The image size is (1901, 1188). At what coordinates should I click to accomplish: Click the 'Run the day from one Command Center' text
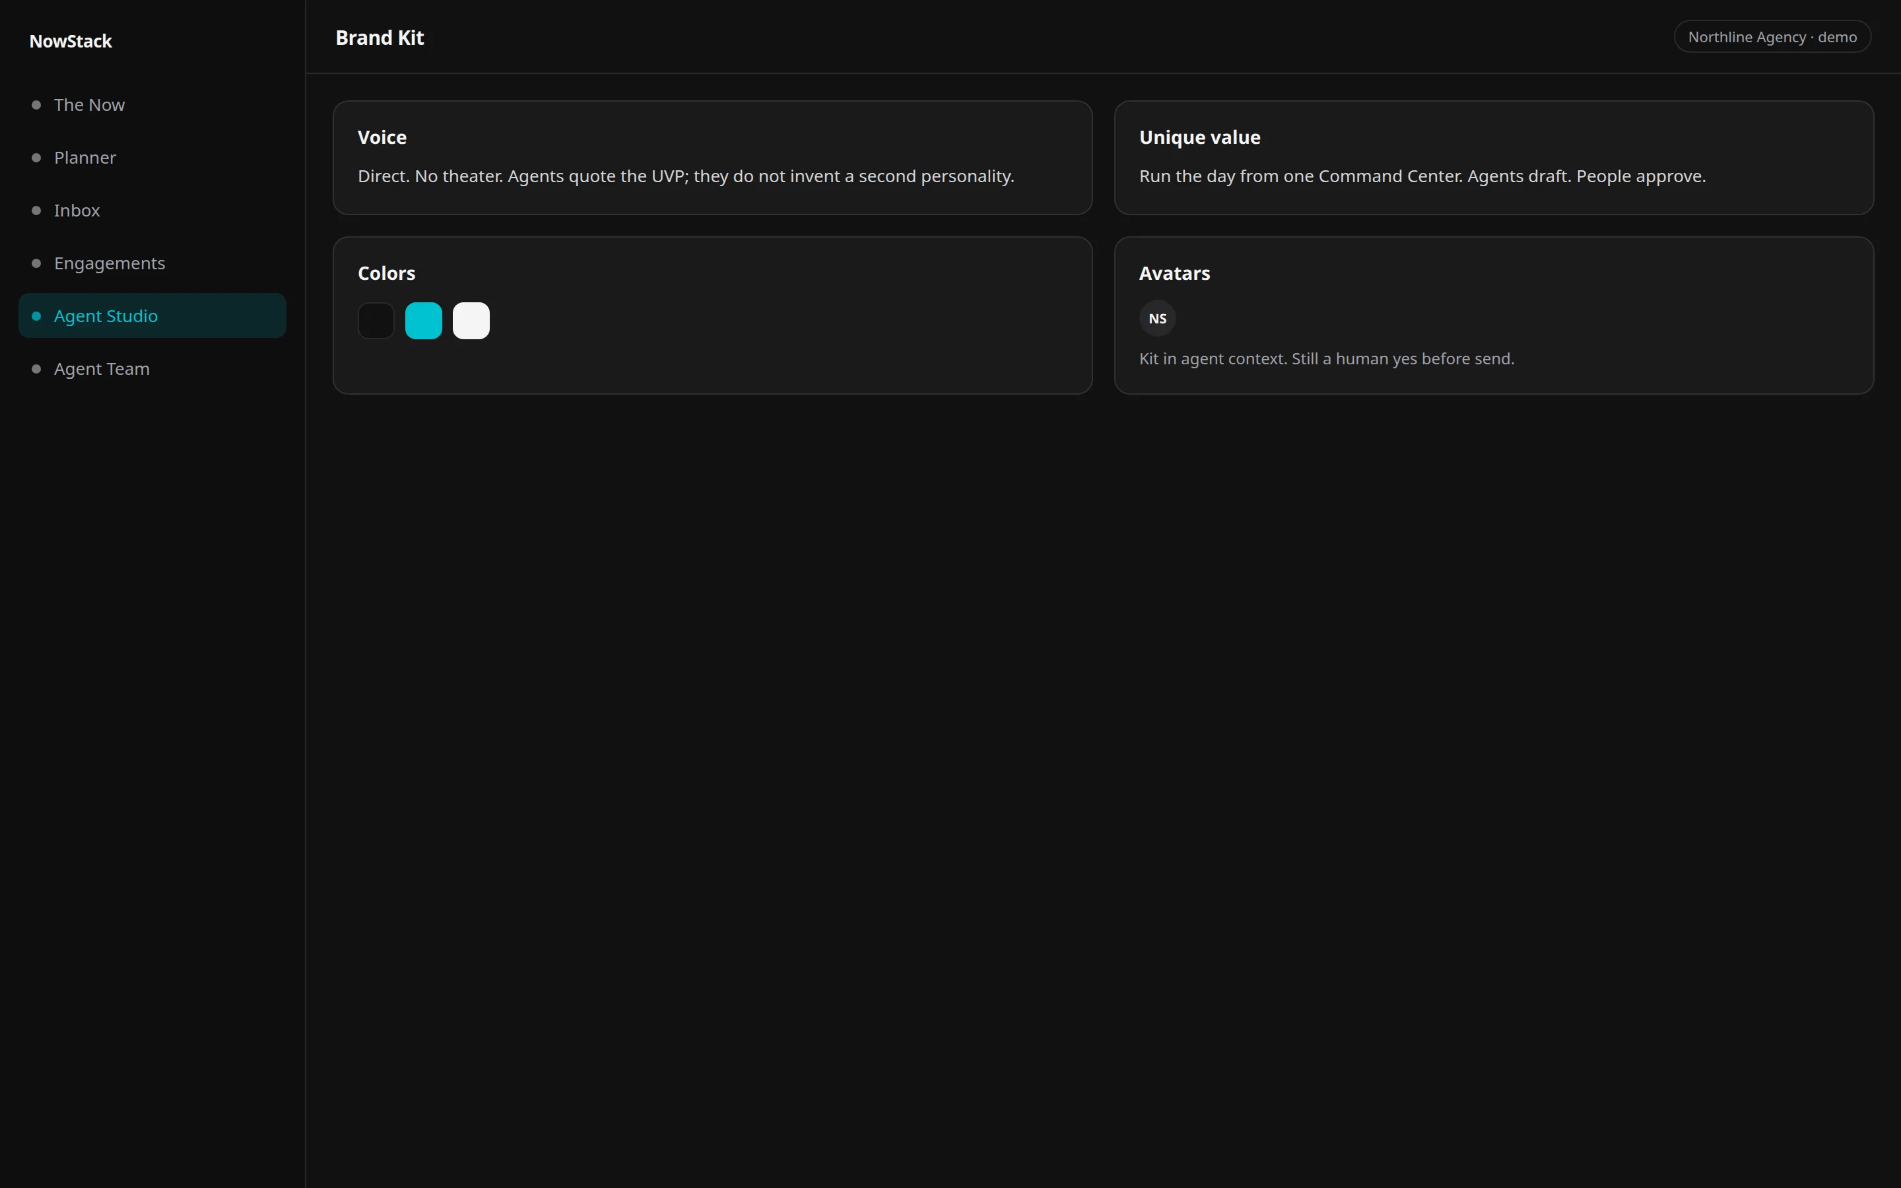point(1422,176)
